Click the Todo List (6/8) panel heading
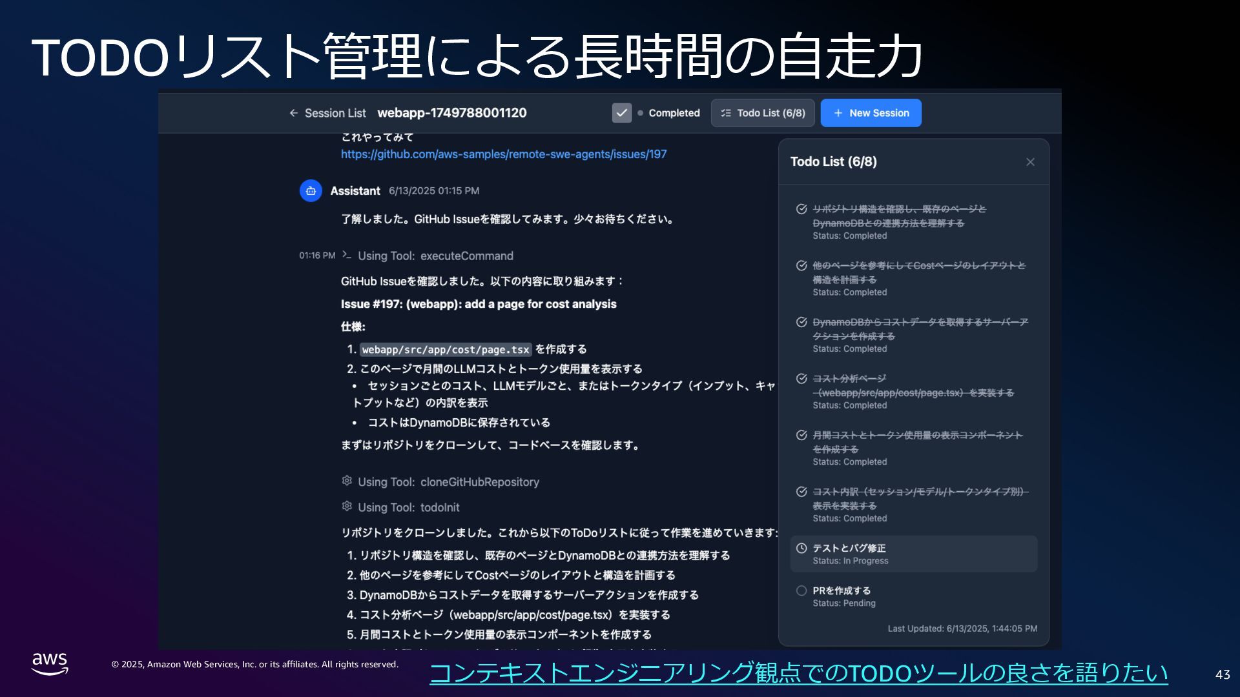Image resolution: width=1240 pixels, height=697 pixels. coord(834,162)
